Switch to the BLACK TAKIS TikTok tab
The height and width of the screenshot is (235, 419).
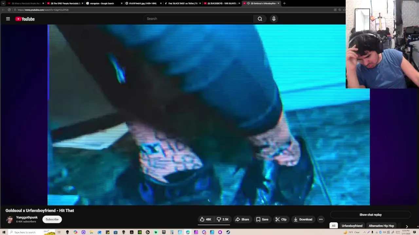point(183,3)
